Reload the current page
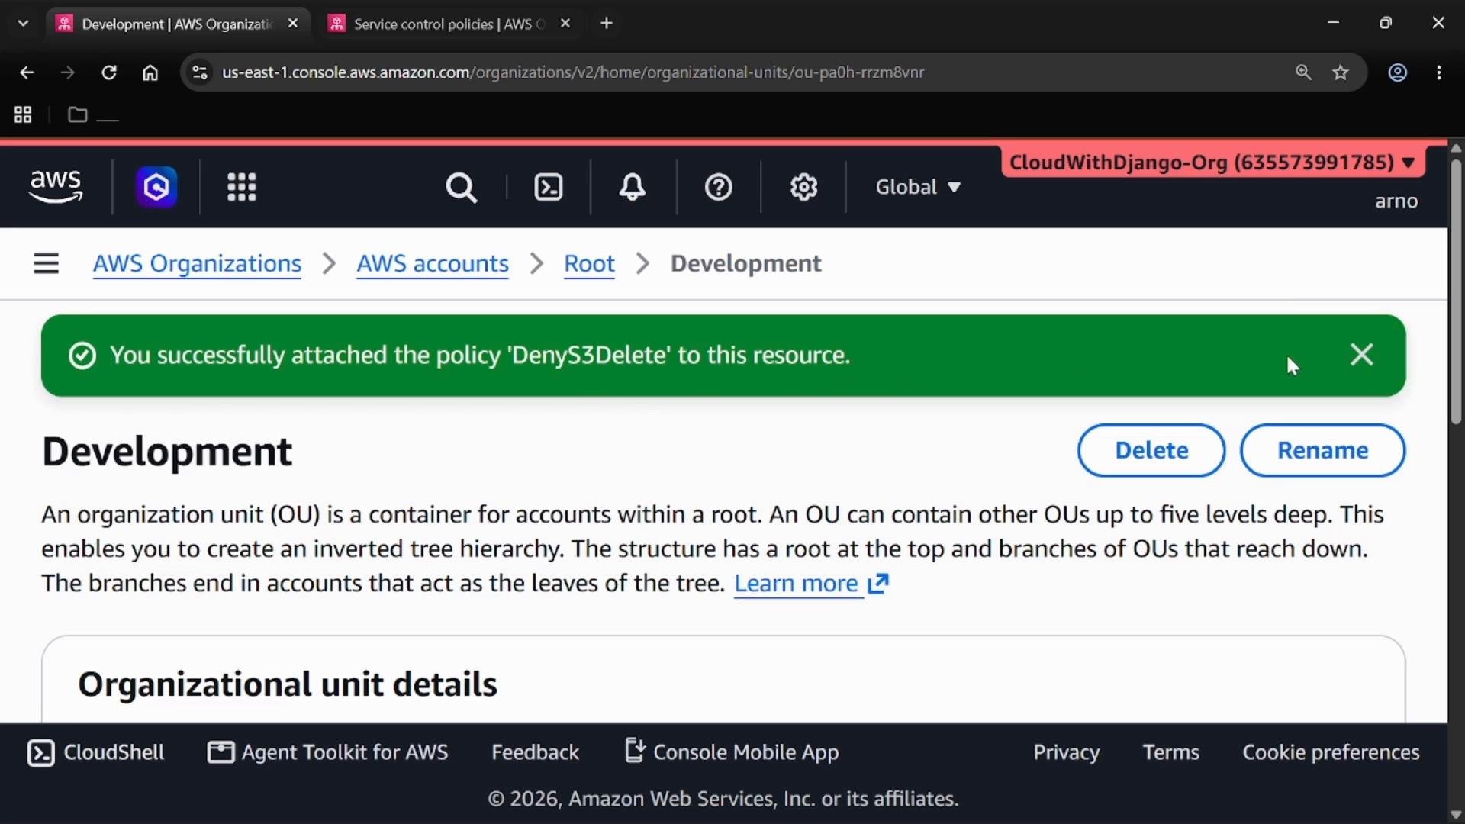The height and width of the screenshot is (824, 1465). coord(109,72)
